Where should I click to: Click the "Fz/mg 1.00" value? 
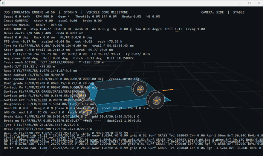pyautogui.click(x=196, y=29)
